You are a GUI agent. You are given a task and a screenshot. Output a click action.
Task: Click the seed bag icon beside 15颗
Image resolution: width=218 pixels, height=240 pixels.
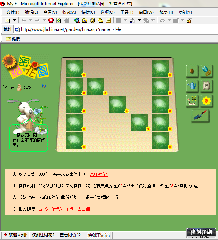19,87
